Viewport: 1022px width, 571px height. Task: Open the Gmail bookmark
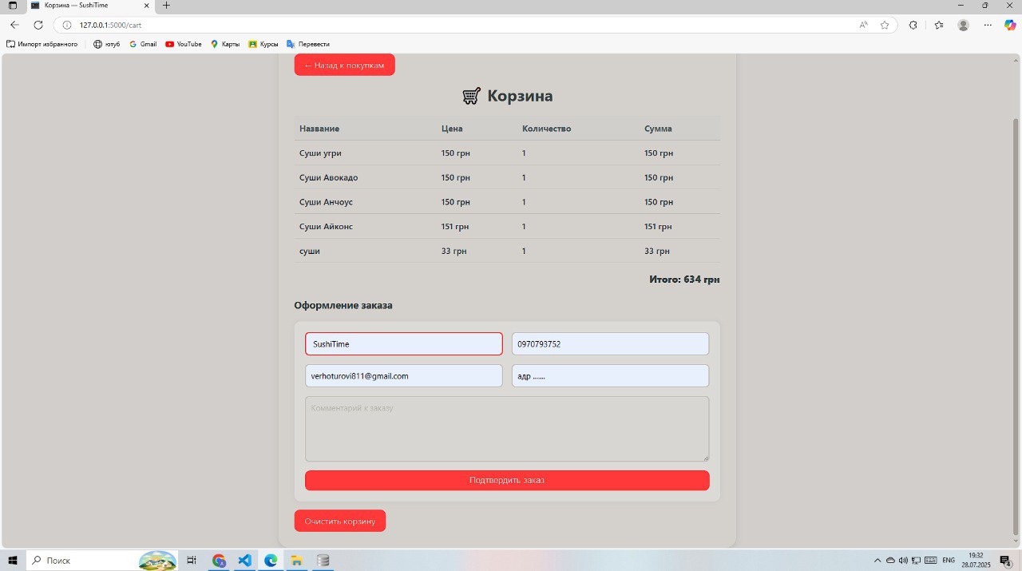[x=143, y=44]
